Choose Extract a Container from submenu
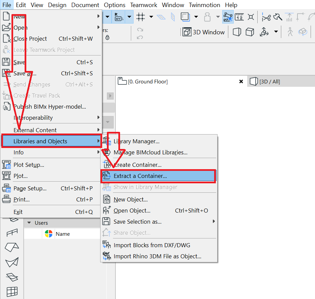The width and height of the screenshot is (315, 299). [x=158, y=176]
